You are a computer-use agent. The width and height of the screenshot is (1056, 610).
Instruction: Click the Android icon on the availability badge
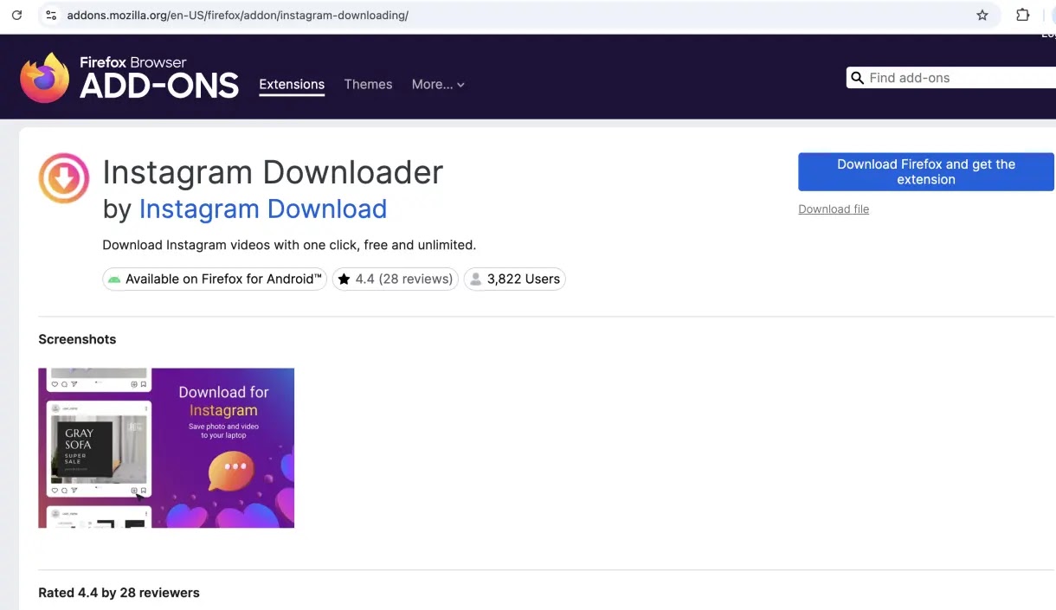tap(117, 279)
